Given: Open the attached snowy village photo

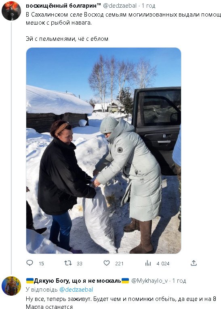Looking at the screenshot, I should (x=103, y=151).
